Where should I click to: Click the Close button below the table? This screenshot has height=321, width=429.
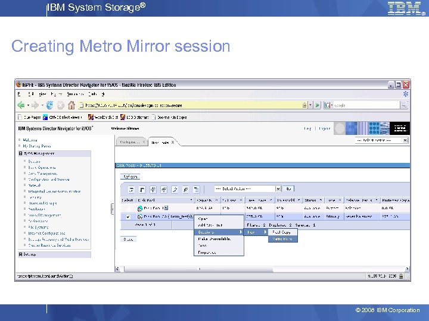click(128, 240)
